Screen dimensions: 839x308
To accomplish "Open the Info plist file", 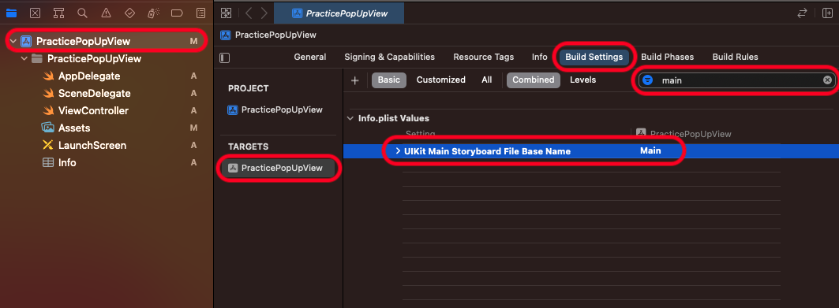I will (67, 162).
